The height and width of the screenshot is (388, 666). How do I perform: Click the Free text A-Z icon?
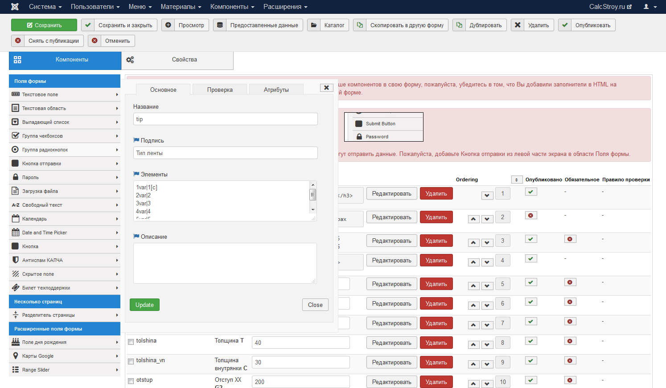tap(16, 205)
